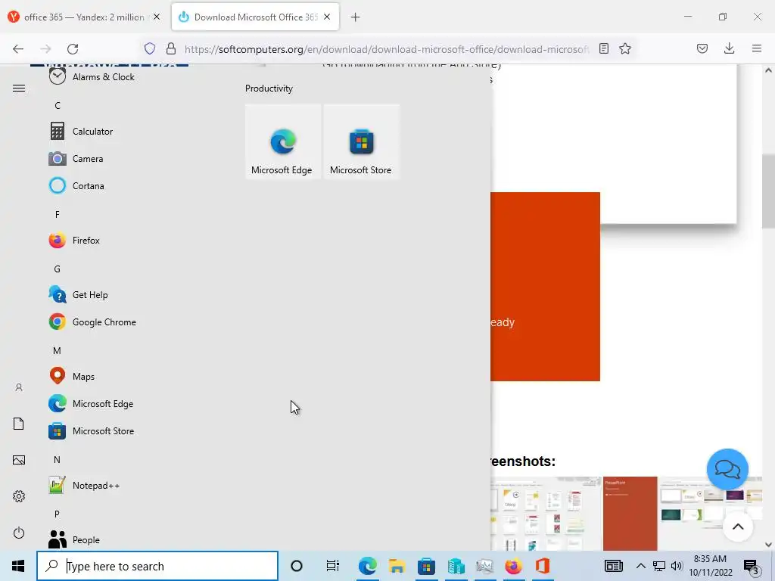The image size is (775, 581).
Task: Jump to letter M app group header
Action: tap(58, 351)
